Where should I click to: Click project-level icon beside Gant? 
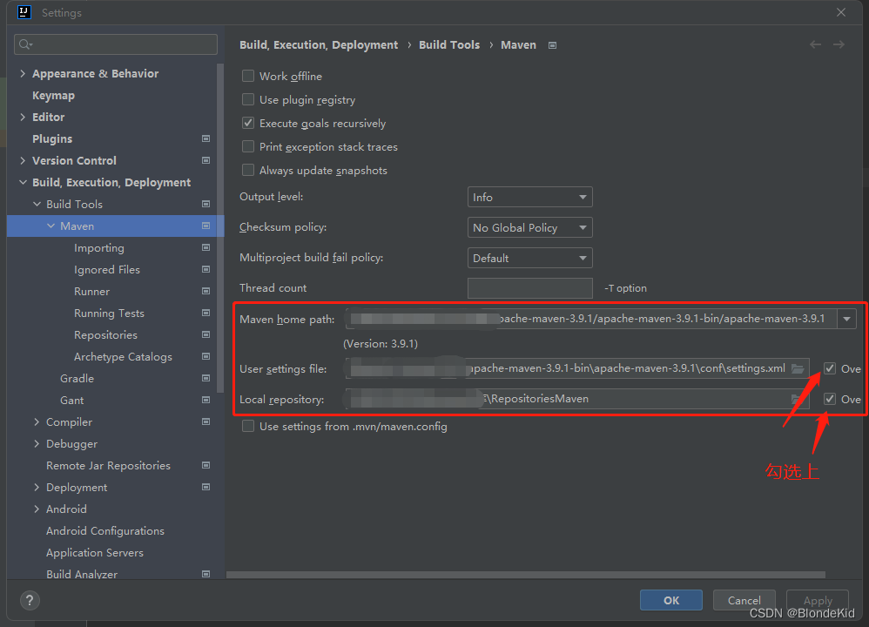click(205, 400)
